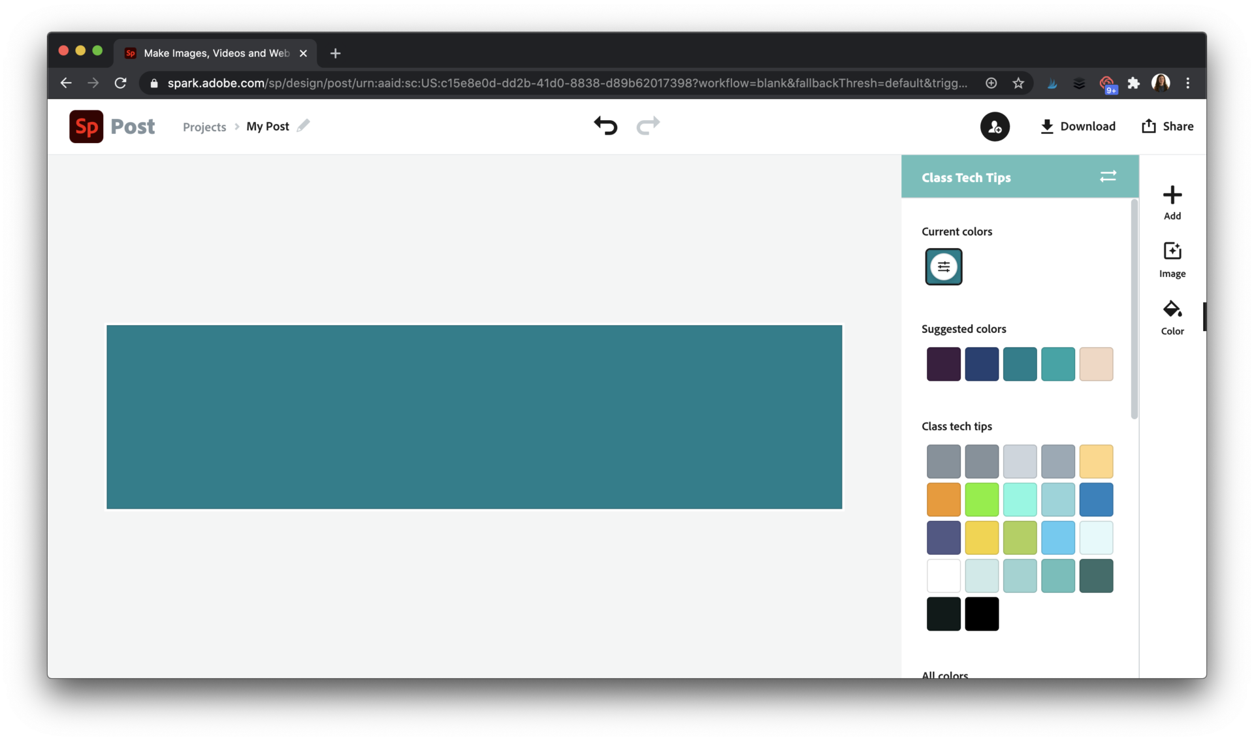Undo the last change
The width and height of the screenshot is (1254, 741).
(x=605, y=126)
